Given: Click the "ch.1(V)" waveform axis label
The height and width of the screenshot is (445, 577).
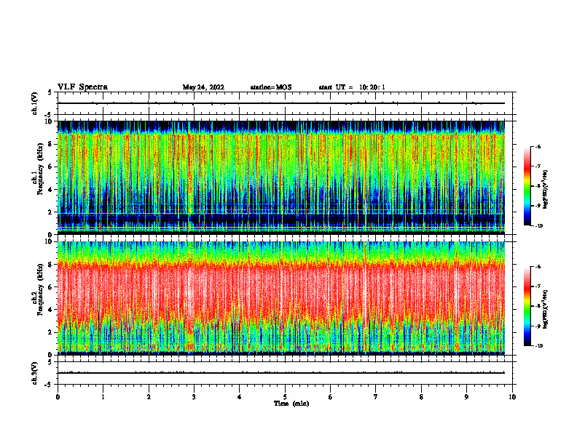Looking at the screenshot, I should pyautogui.click(x=35, y=103).
